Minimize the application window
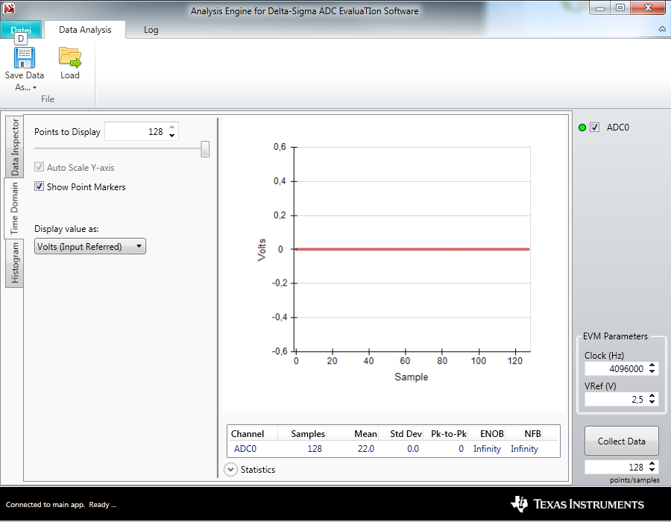This screenshot has height=522, width=671. tap(600, 8)
